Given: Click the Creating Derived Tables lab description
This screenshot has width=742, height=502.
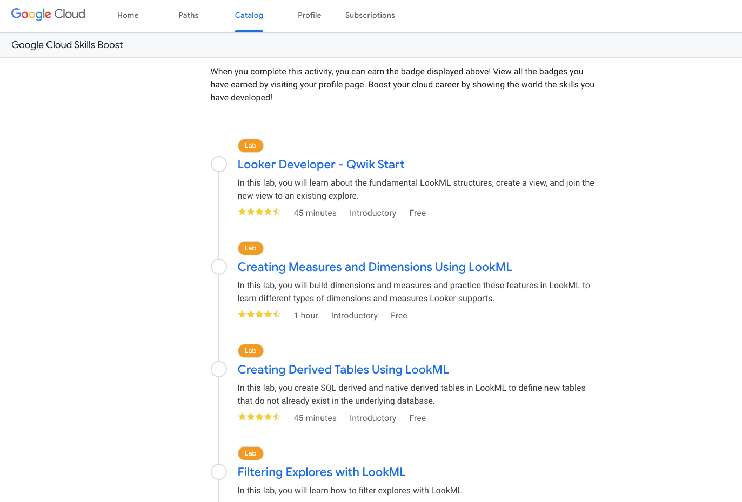Looking at the screenshot, I should [x=412, y=395].
